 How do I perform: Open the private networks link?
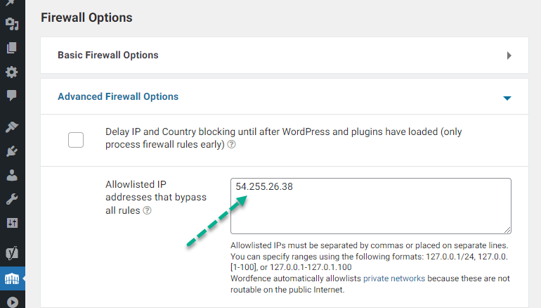click(394, 278)
